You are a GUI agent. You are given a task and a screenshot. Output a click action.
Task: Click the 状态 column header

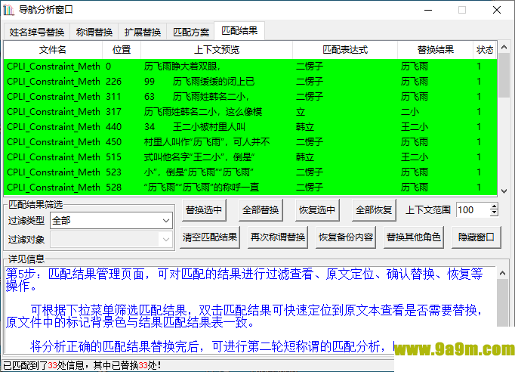[485, 50]
